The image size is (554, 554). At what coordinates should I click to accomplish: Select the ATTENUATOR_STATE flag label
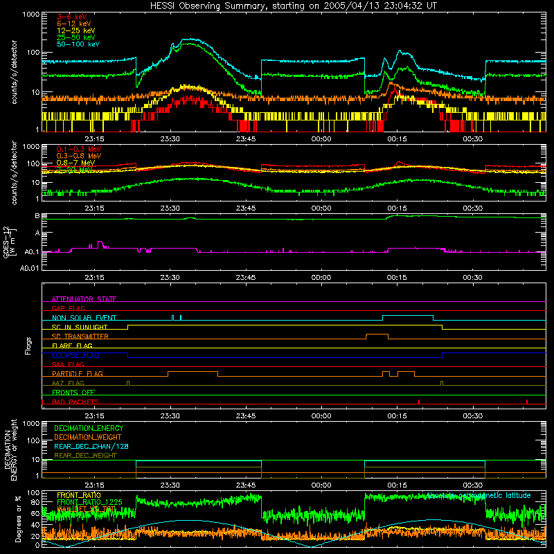pos(84,299)
